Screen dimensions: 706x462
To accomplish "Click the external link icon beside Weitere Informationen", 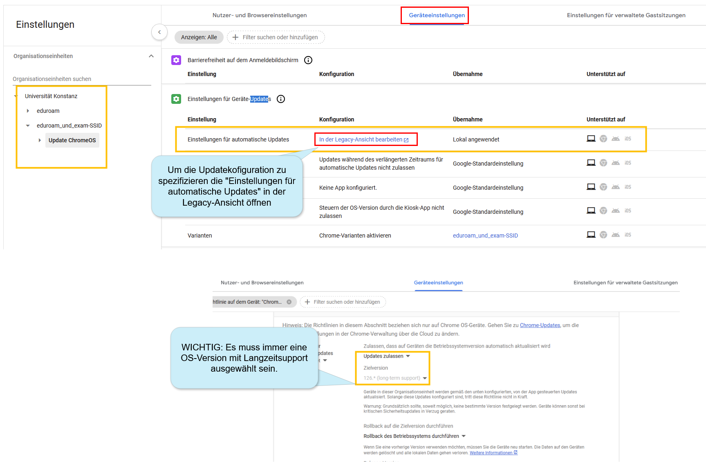I will (x=515, y=453).
